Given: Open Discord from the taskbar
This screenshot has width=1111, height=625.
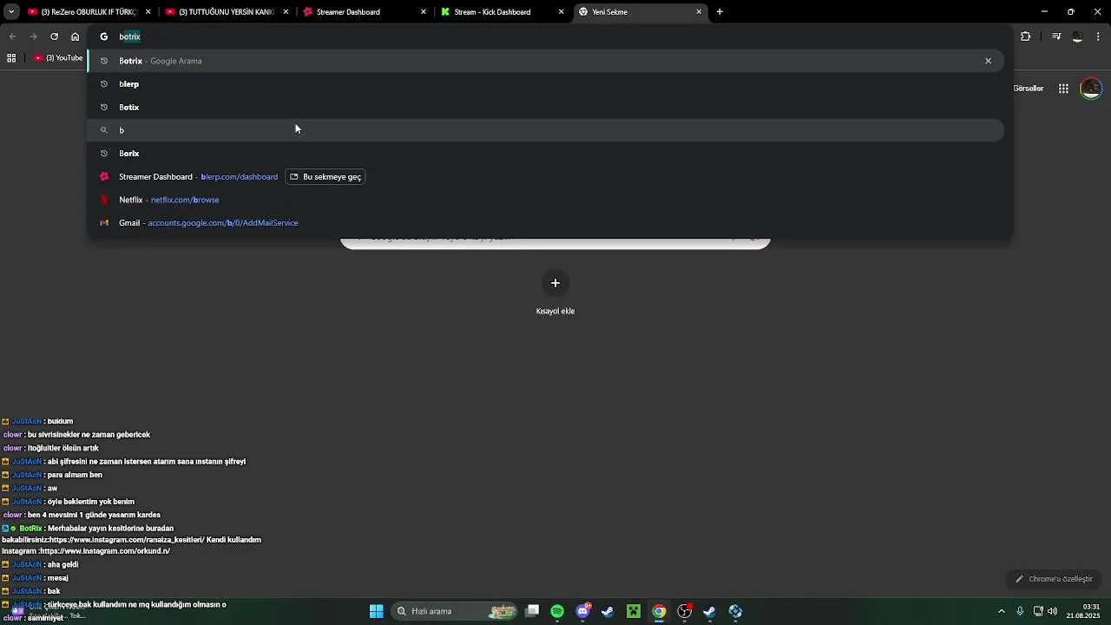Looking at the screenshot, I should (583, 611).
